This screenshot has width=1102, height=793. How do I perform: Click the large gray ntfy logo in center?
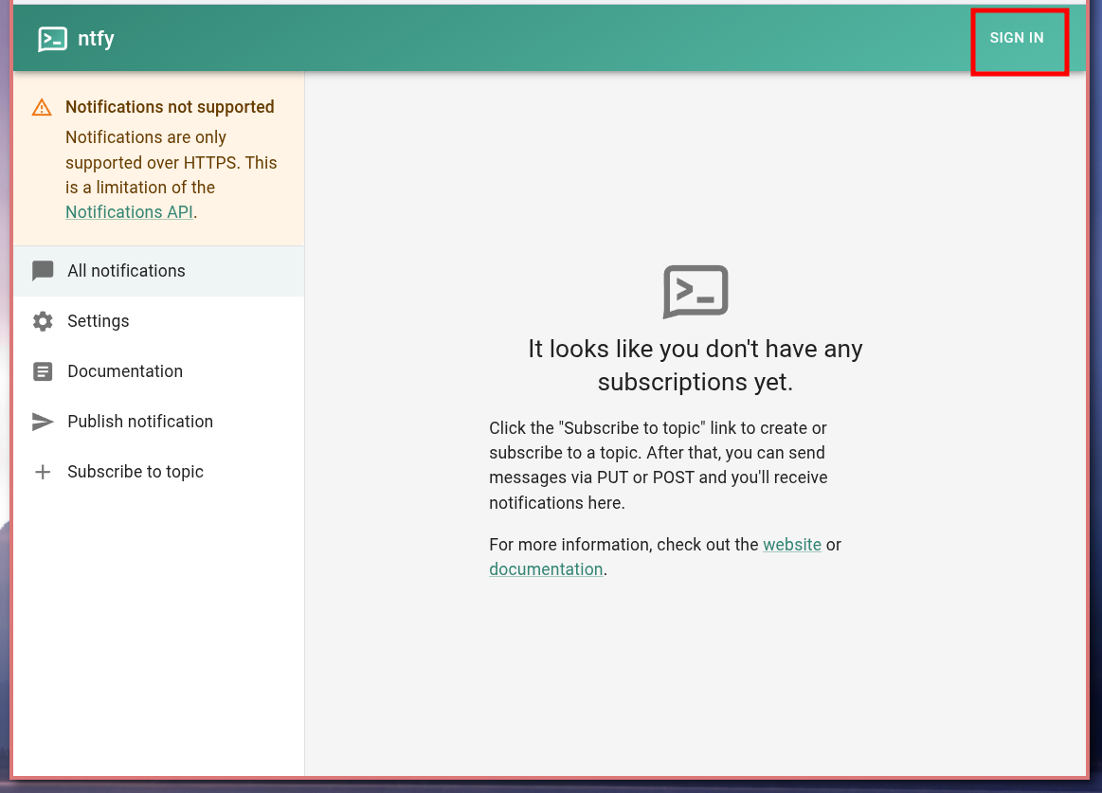click(x=696, y=291)
